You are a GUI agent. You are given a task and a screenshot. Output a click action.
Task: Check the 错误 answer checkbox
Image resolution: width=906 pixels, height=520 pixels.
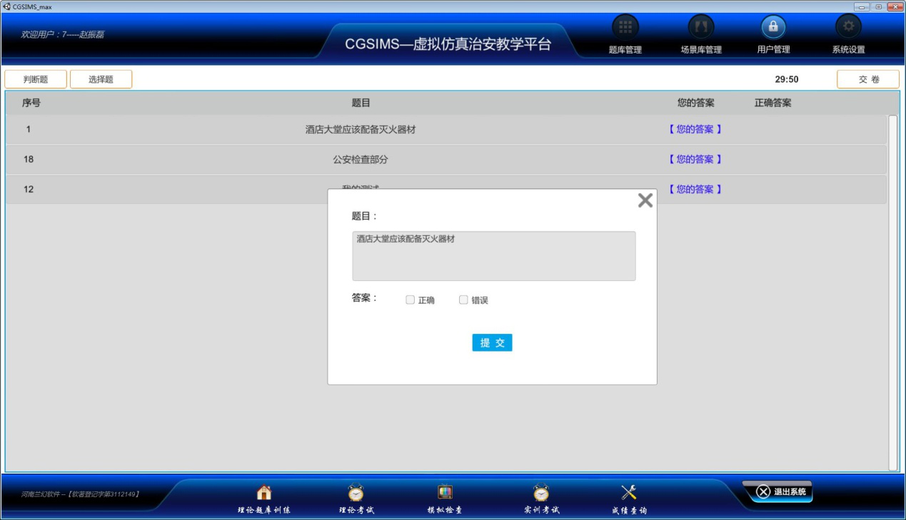[x=463, y=300]
